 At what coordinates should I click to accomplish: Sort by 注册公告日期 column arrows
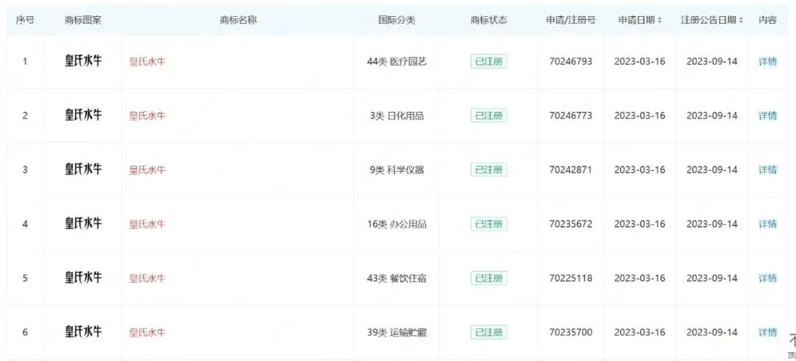click(x=741, y=21)
